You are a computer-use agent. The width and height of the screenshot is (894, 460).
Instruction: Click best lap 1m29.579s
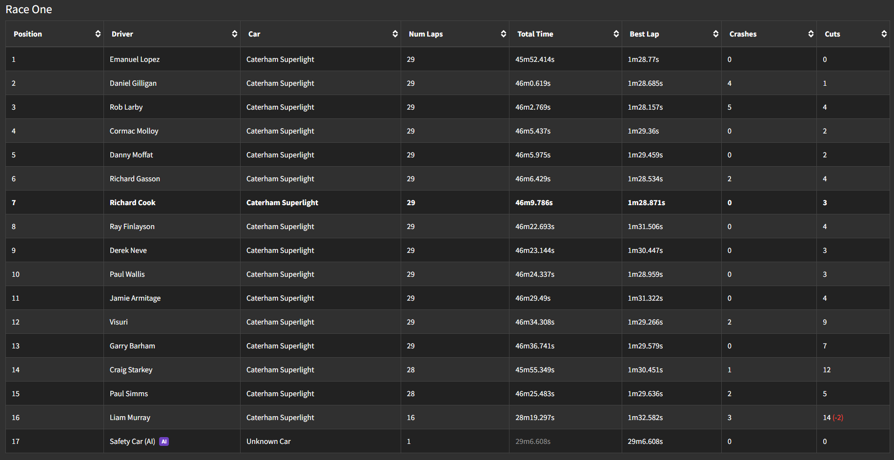point(645,346)
